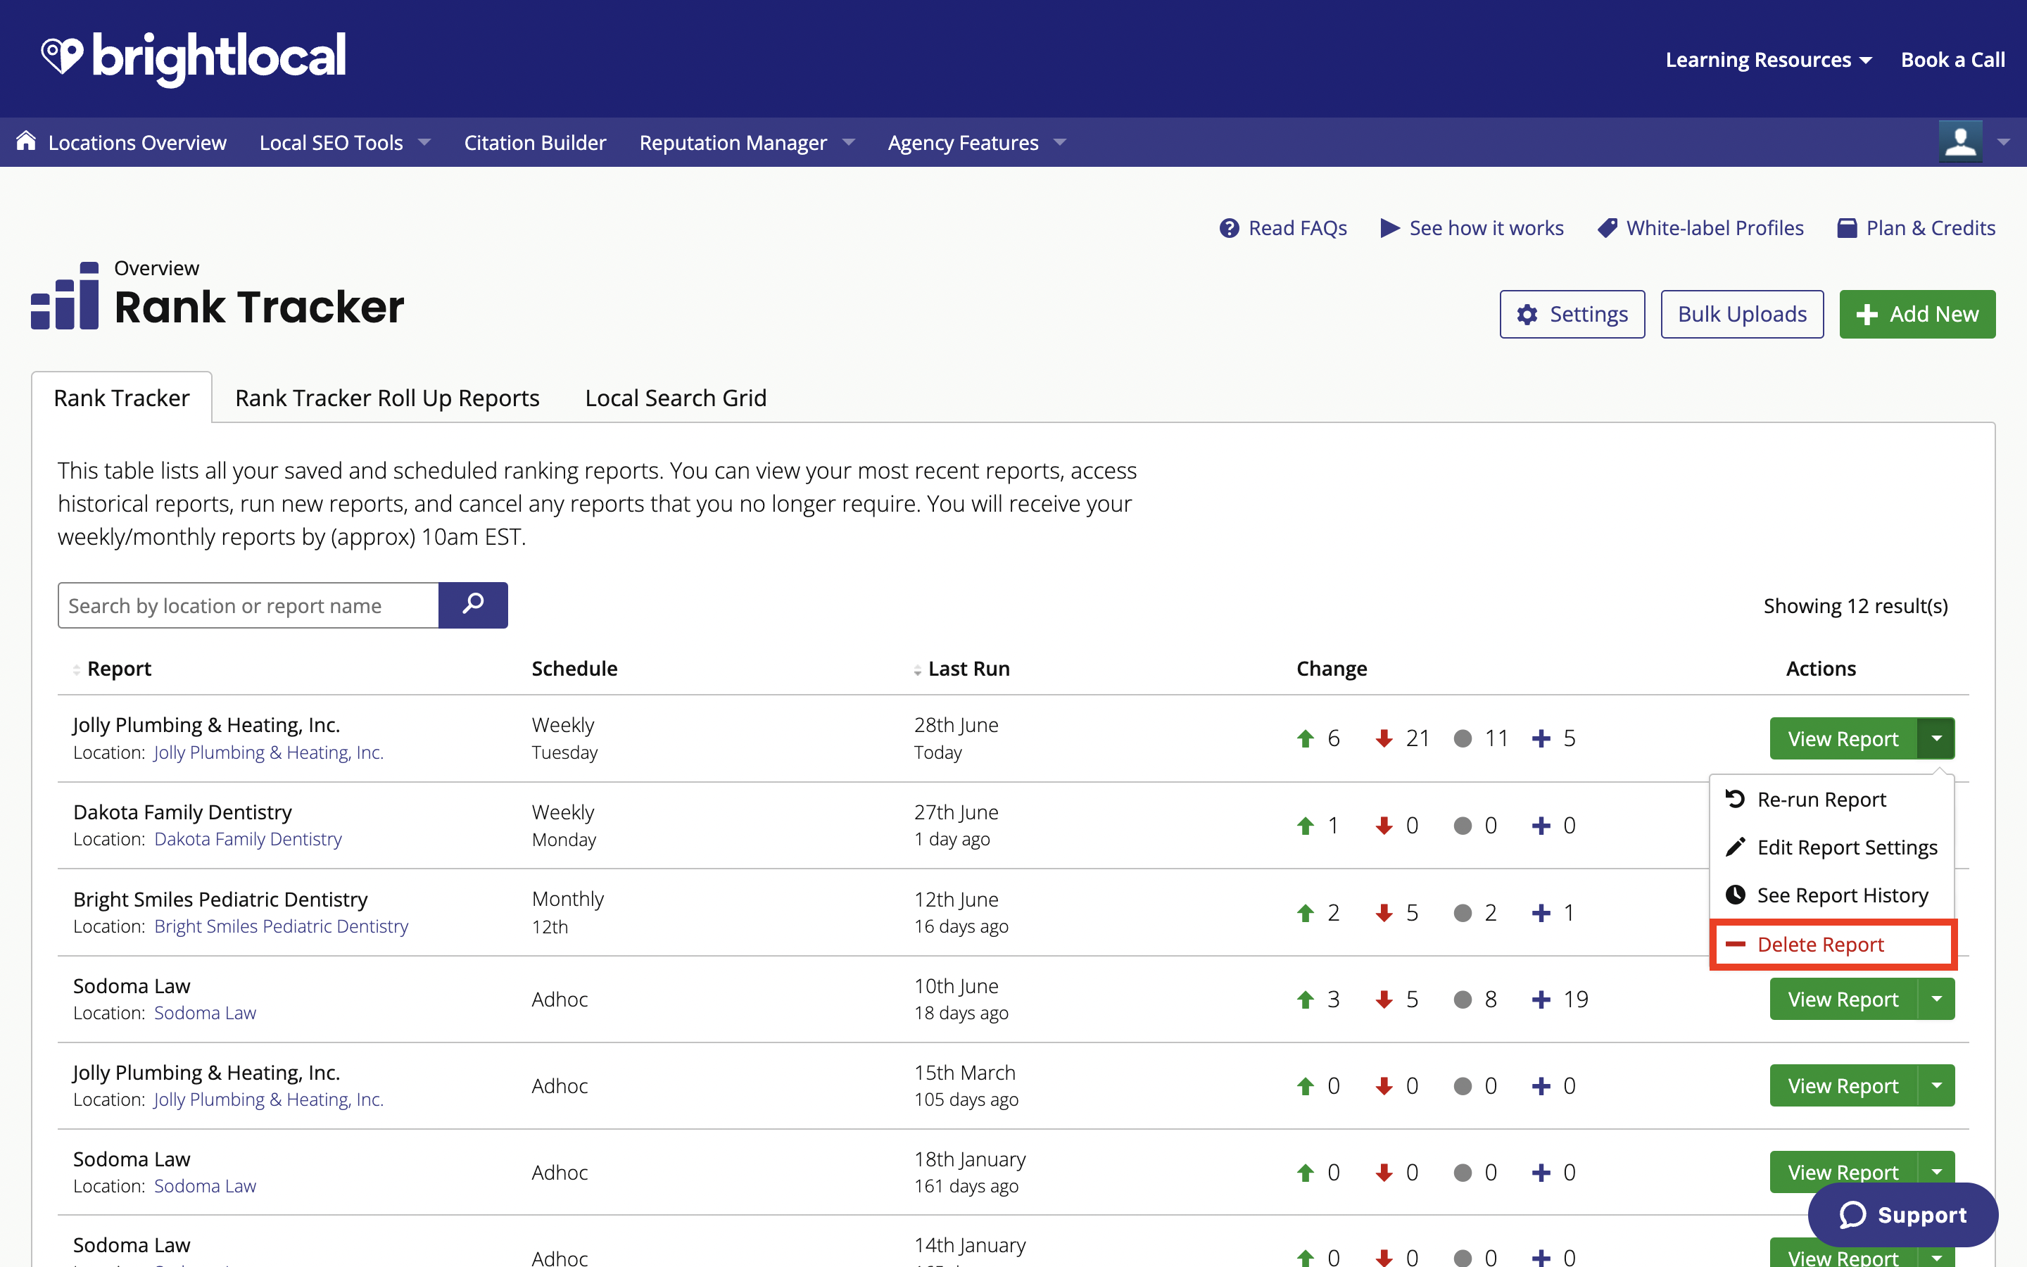The image size is (2027, 1267).
Task: Click Showing 12 result(s) text
Action: [x=1855, y=606]
